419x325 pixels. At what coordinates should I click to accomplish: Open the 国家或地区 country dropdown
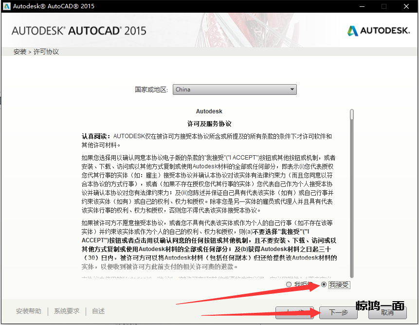tap(235, 90)
